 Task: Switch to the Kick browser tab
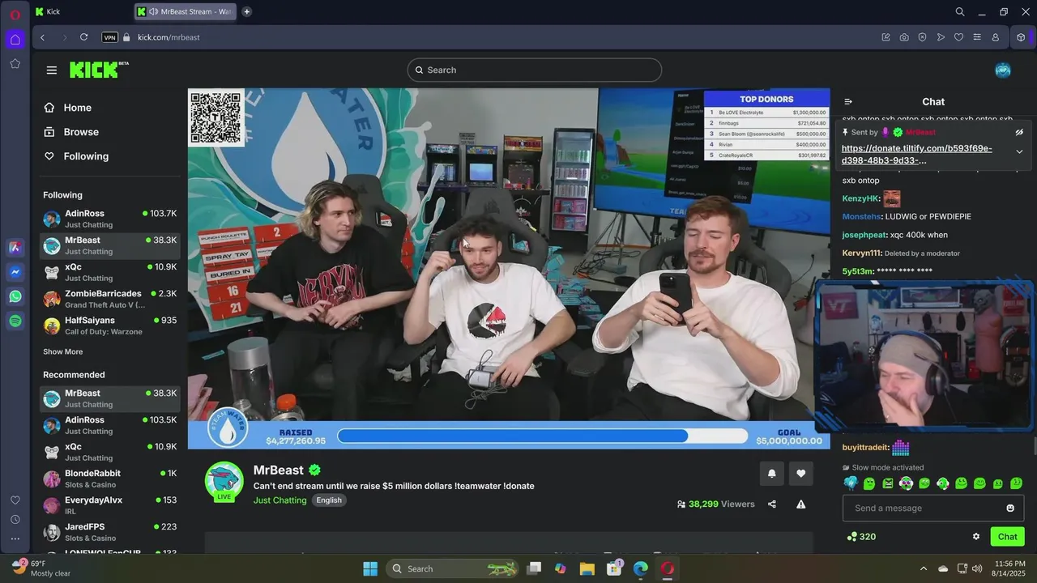pos(81,11)
